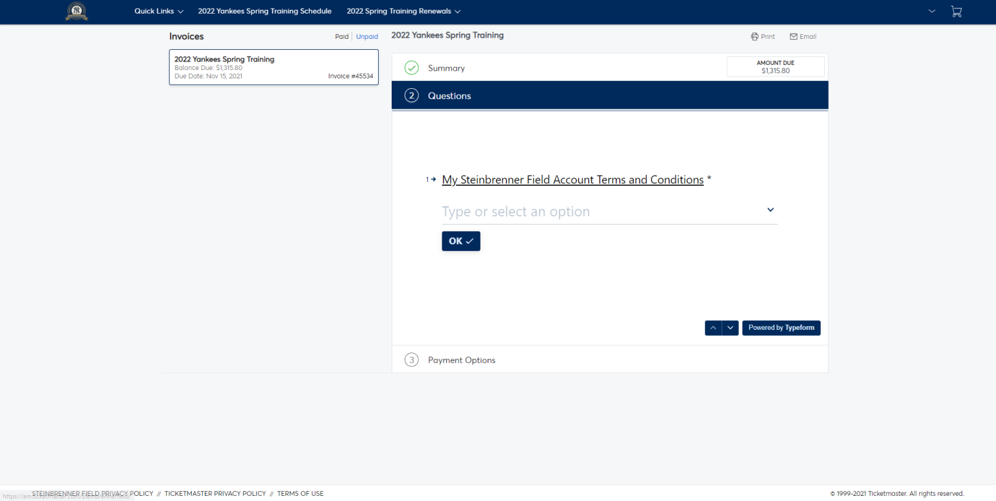996x501 pixels.
Task: Click the Amount Due box
Action: click(776, 67)
